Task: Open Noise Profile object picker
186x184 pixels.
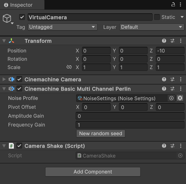Action: click(x=171, y=98)
